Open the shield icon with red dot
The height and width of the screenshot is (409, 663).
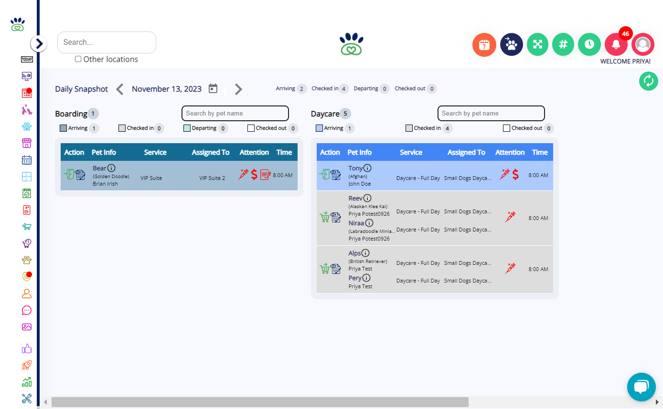click(27, 277)
